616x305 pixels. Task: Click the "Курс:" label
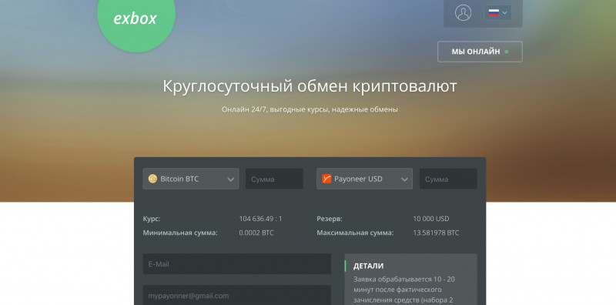(x=152, y=219)
